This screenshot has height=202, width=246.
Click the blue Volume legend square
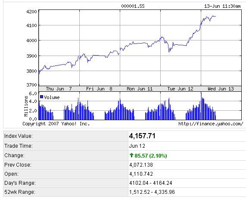42,97
